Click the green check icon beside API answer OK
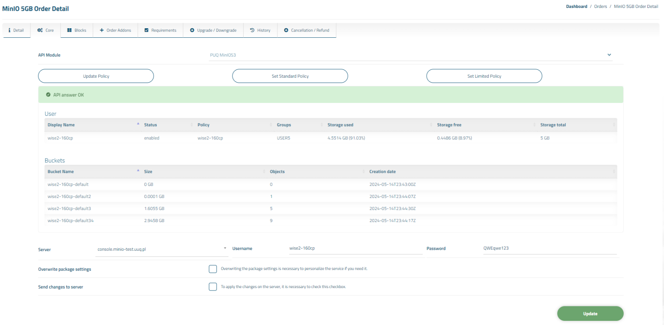Screen dimensions: 664x325 pyautogui.click(x=48, y=95)
